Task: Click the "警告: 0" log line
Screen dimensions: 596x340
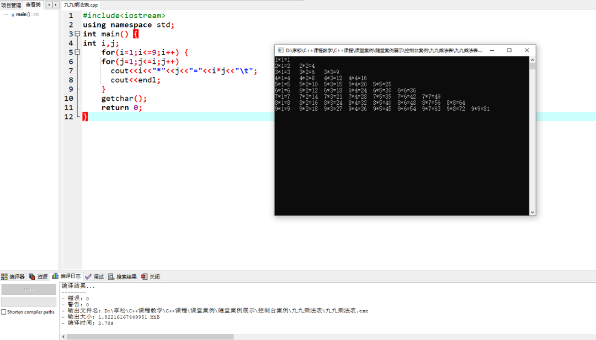Action: click(76, 304)
